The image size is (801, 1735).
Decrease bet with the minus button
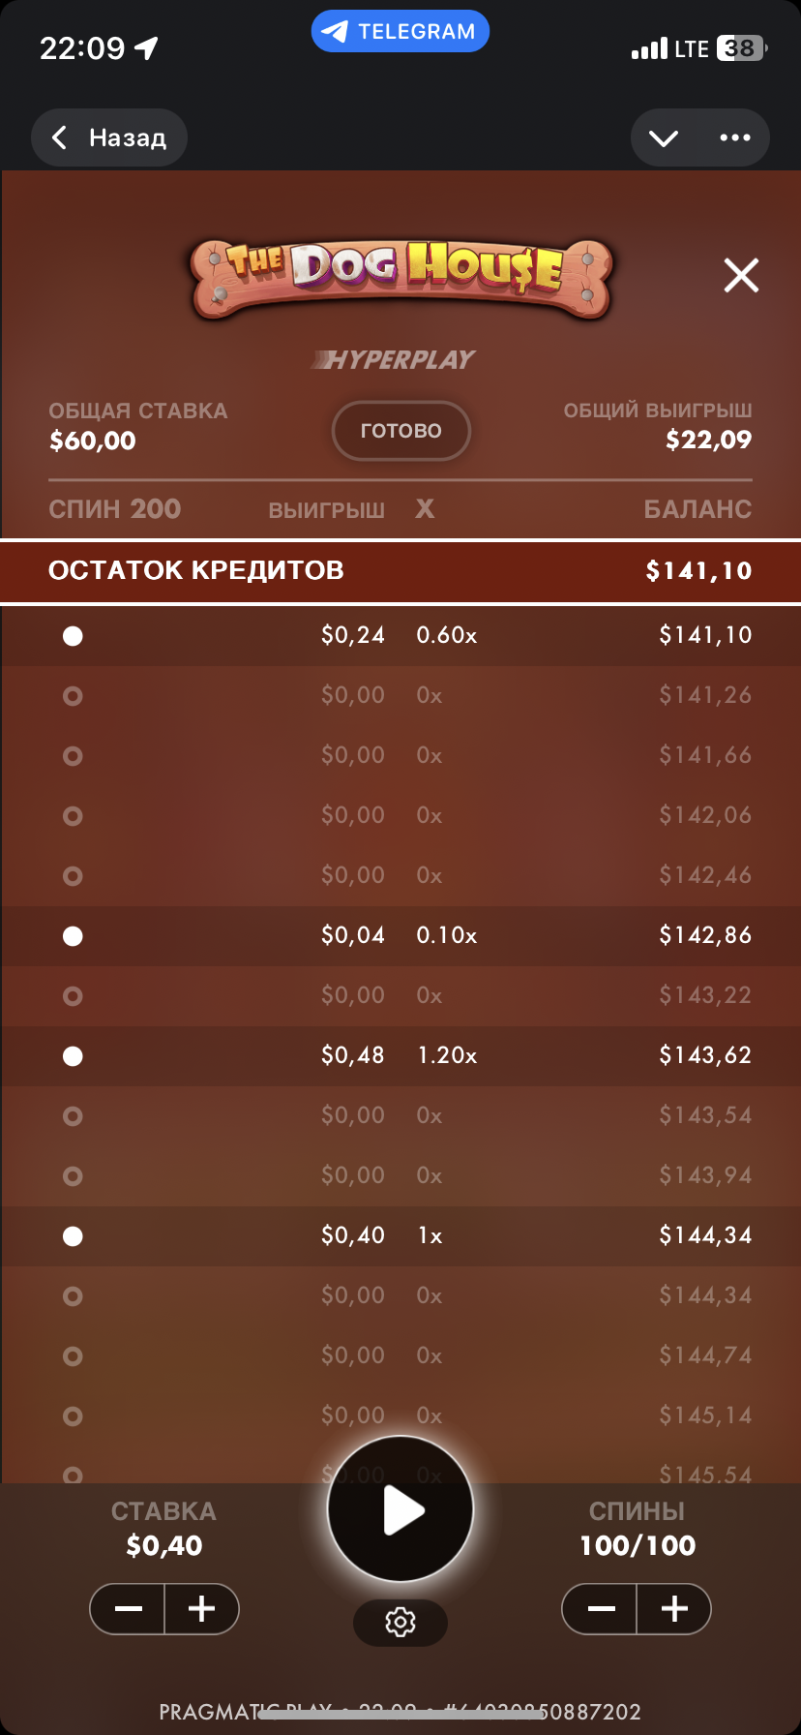point(128,1609)
